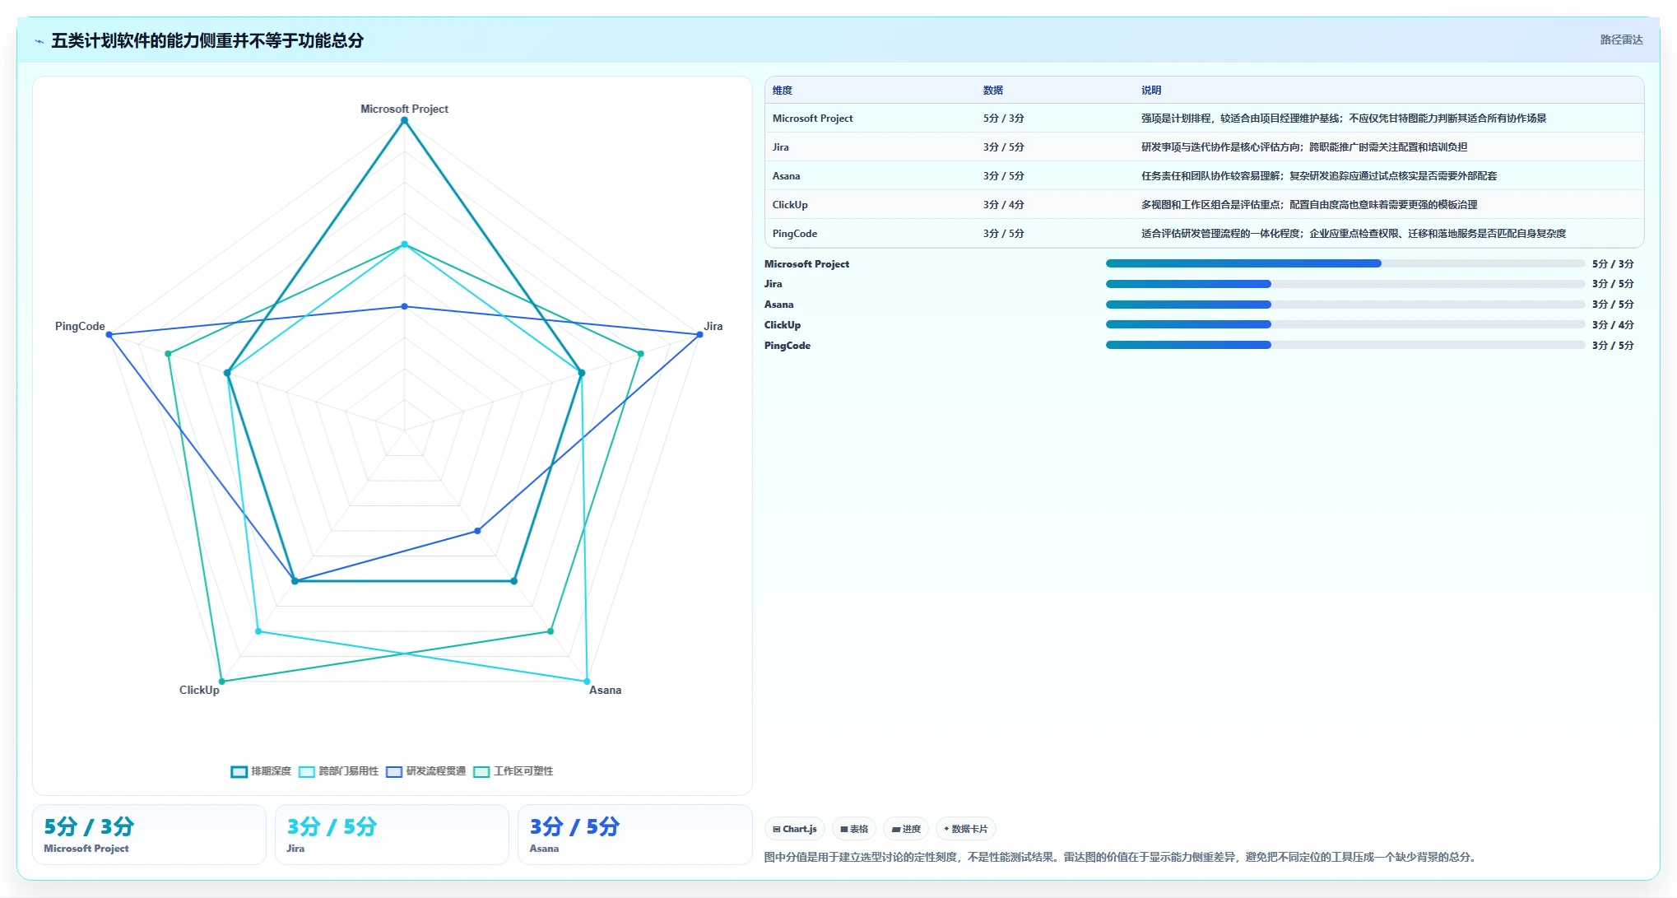Click the 3分 / 4分 value in ClickUp table row

1004,205
